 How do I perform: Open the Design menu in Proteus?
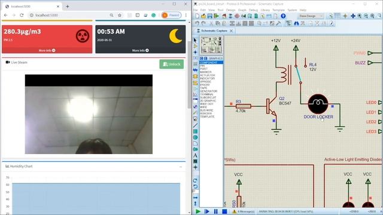pos(230,10)
